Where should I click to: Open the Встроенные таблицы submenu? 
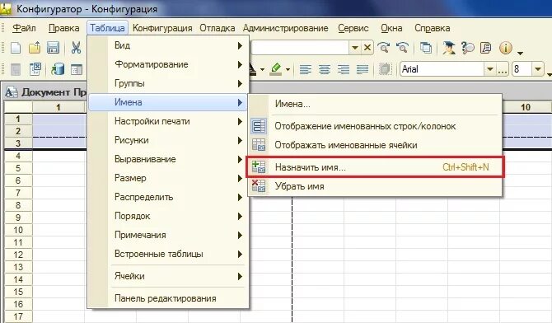tap(169, 254)
